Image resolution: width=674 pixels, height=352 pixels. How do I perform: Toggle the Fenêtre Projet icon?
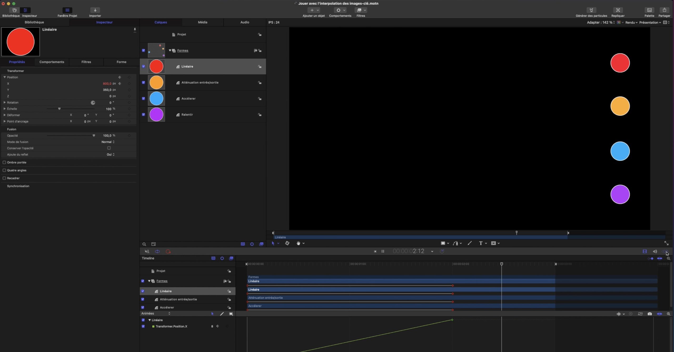point(67,10)
